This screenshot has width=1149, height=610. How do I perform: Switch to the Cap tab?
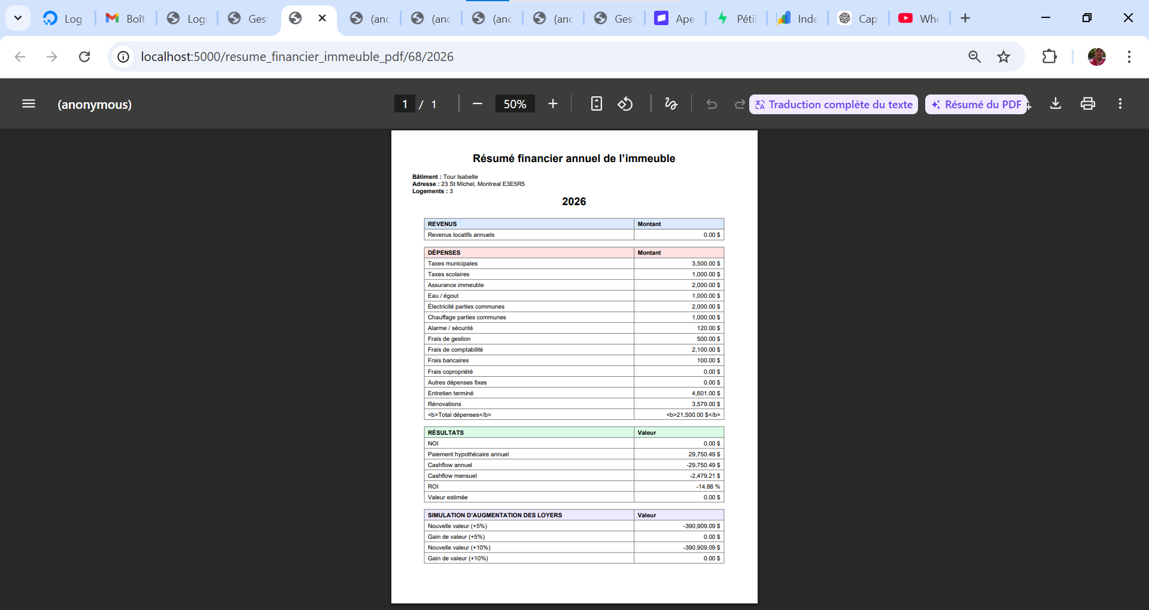(858, 19)
